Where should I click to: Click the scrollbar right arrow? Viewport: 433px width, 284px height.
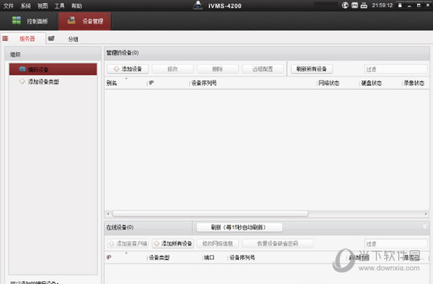point(426,213)
